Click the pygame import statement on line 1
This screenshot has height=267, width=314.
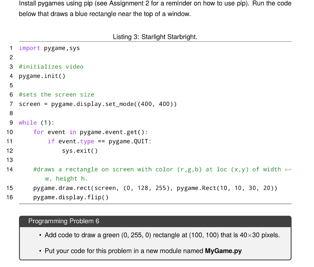click(x=49, y=48)
